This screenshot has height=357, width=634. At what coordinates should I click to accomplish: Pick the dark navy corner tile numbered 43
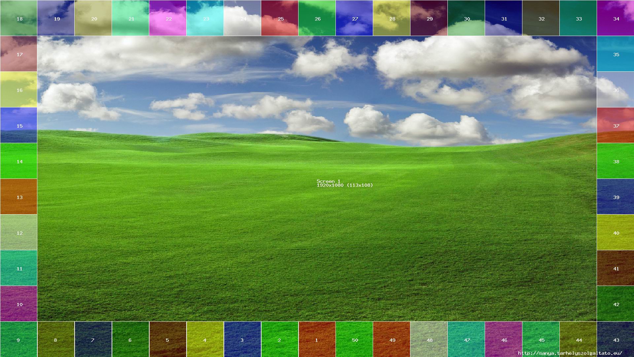(x=616, y=339)
